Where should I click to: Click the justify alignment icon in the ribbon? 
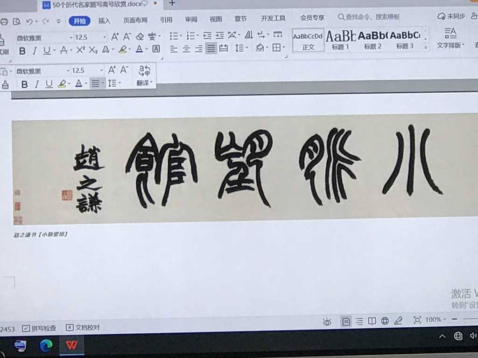click(x=211, y=48)
